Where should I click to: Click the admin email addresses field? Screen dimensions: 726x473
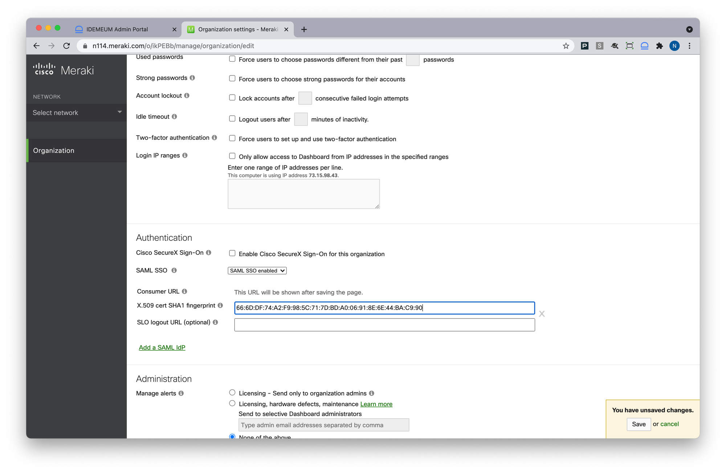324,425
